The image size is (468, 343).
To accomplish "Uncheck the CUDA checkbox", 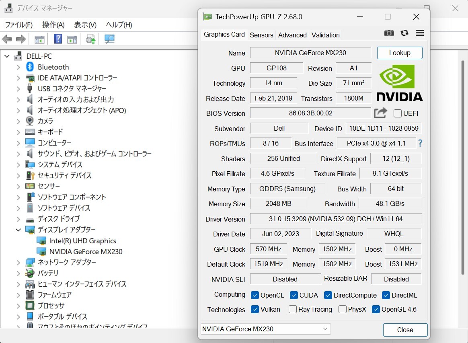I will click(x=294, y=295).
